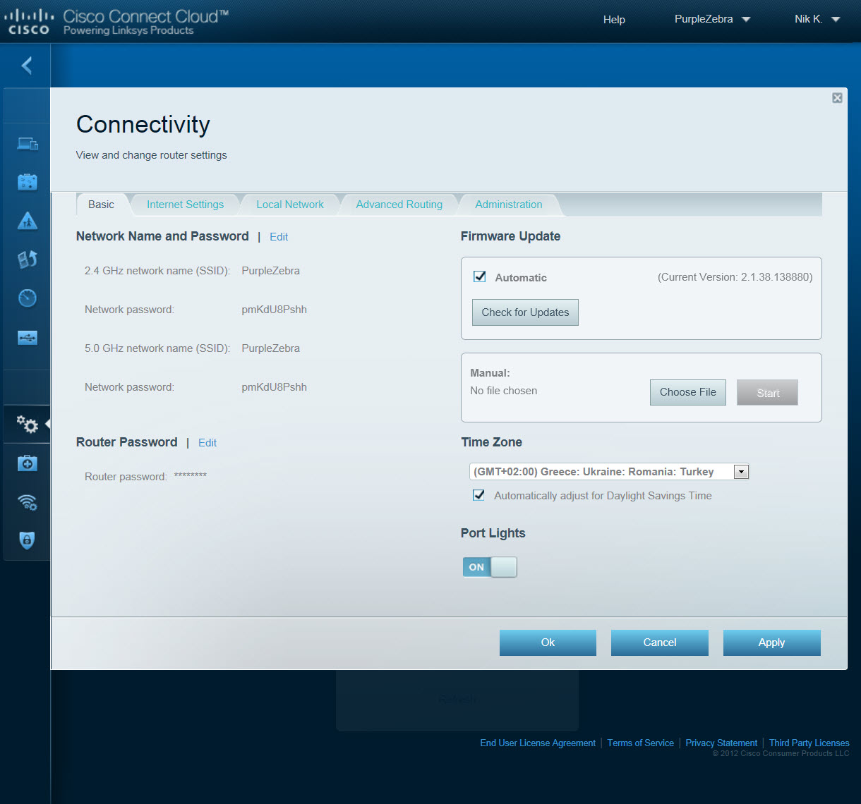861x804 pixels.
Task: Click the masked router password value
Action: (x=190, y=476)
